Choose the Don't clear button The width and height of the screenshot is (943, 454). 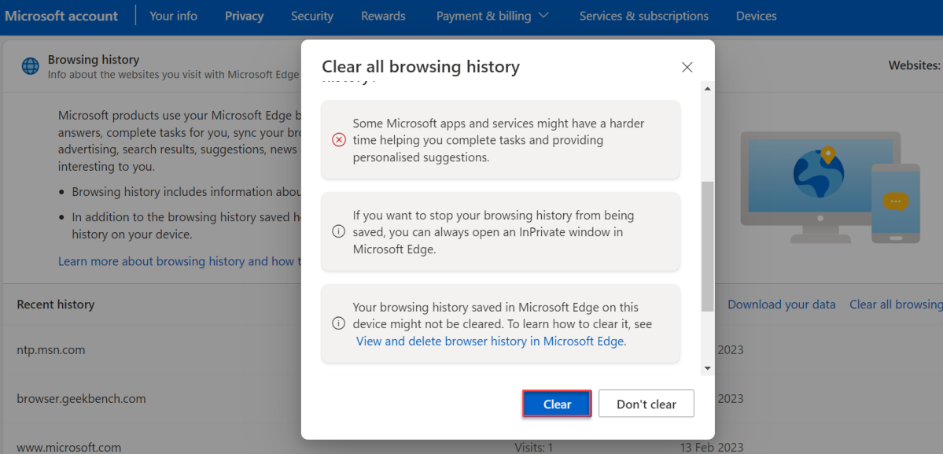pos(646,404)
